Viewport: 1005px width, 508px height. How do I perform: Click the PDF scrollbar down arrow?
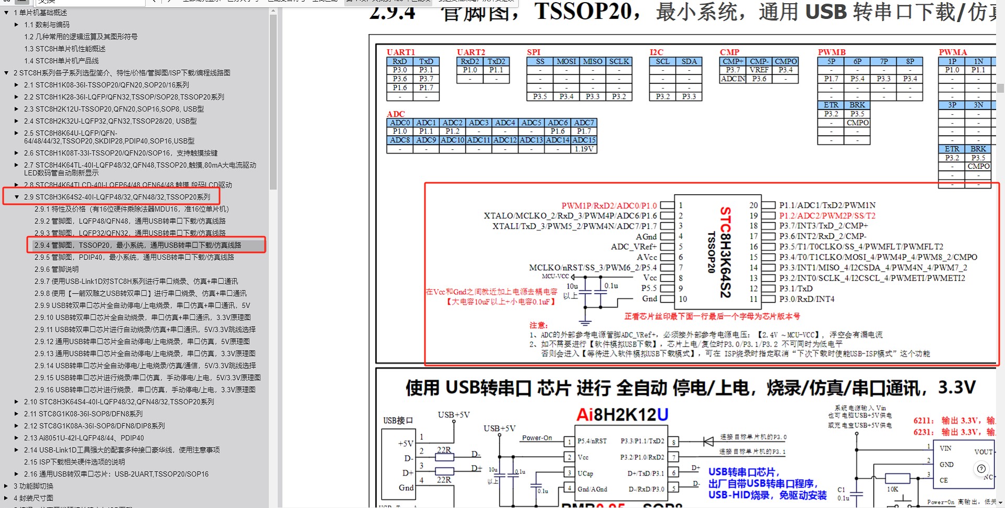(x=1000, y=503)
